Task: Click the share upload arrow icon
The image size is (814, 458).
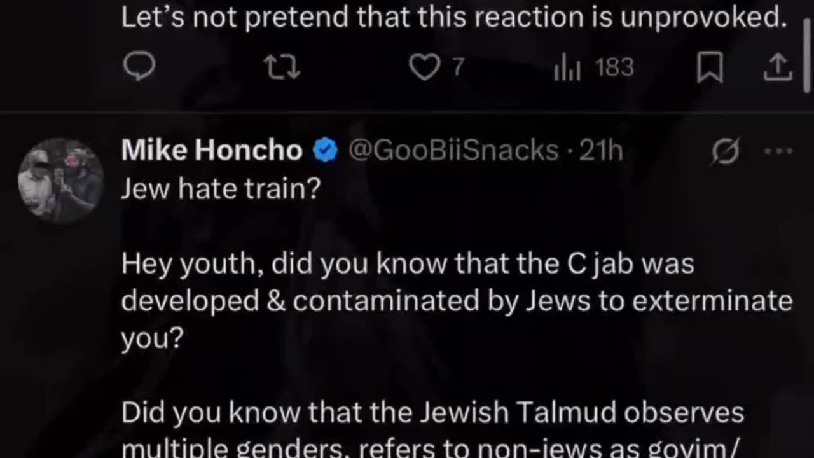Action: (778, 67)
